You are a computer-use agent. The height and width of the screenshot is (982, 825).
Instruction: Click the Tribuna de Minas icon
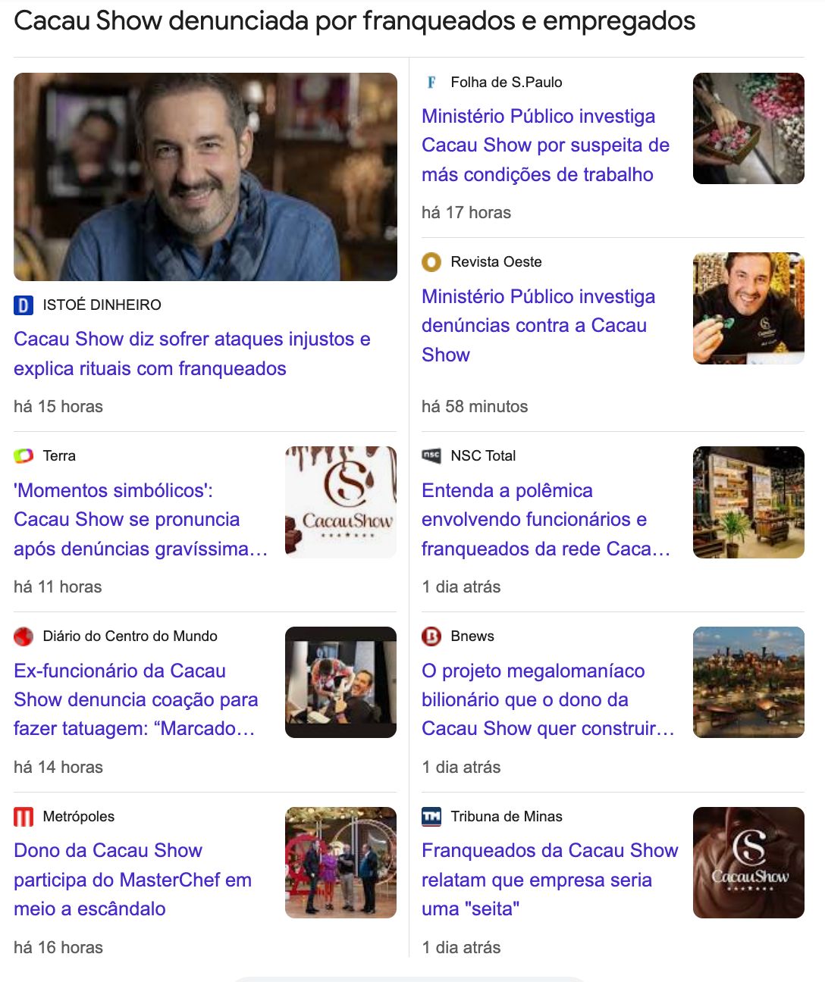coord(431,817)
